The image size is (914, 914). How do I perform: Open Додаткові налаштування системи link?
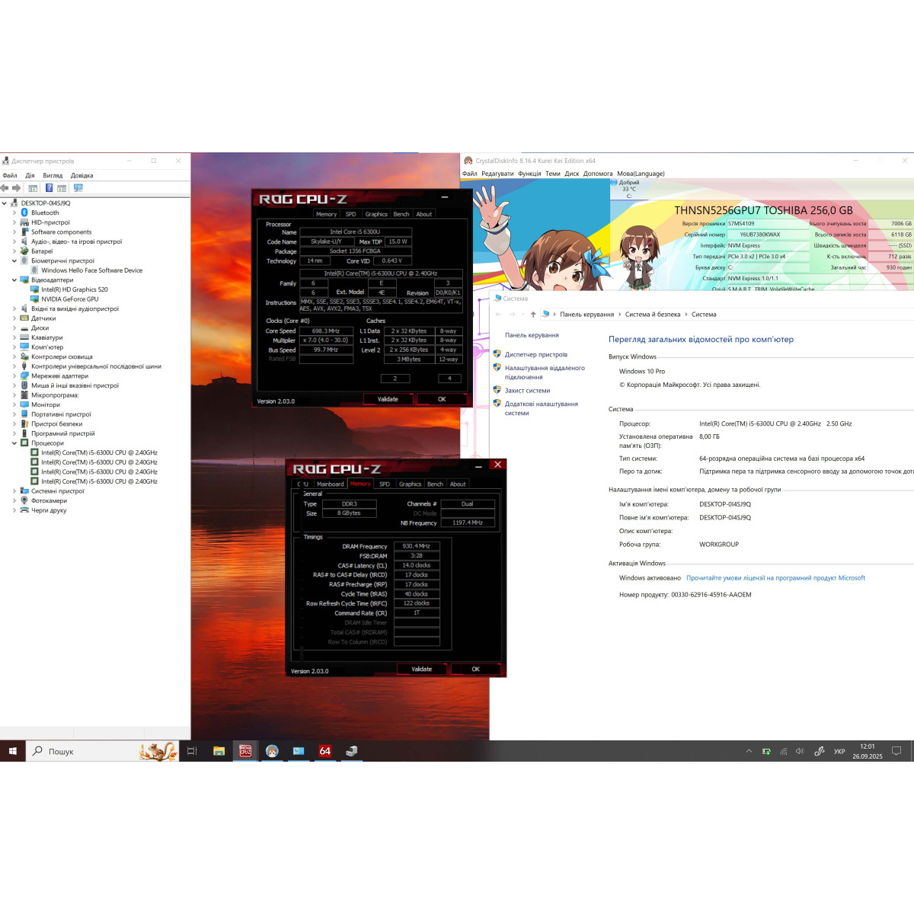click(541, 408)
